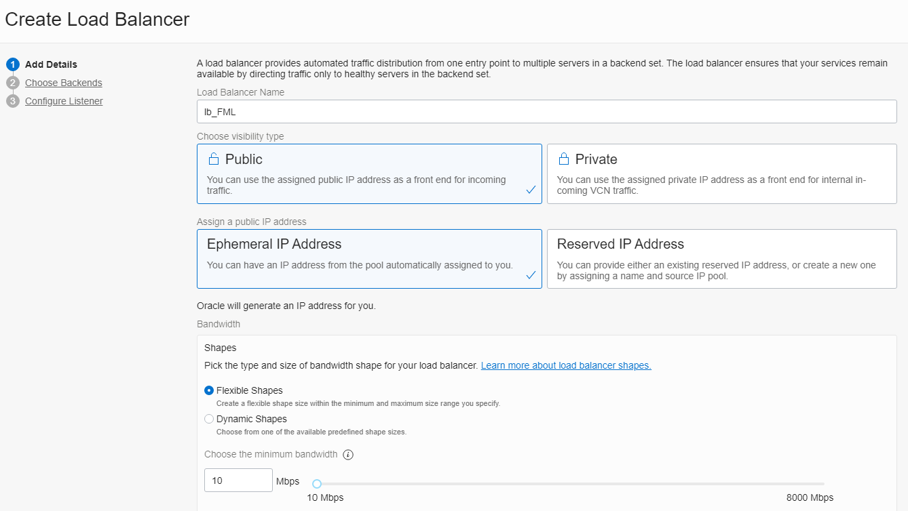The image size is (908, 511).
Task: Select the Flexible Shapes radio button
Action: point(209,390)
